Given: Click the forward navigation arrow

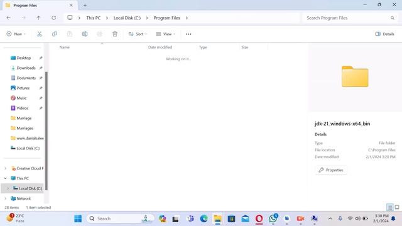Looking at the screenshot, I should 24,18.
